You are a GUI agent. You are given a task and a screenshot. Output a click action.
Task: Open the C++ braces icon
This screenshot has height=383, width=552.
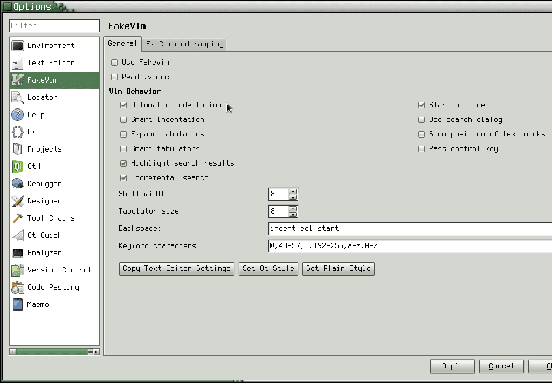coord(18,132)
